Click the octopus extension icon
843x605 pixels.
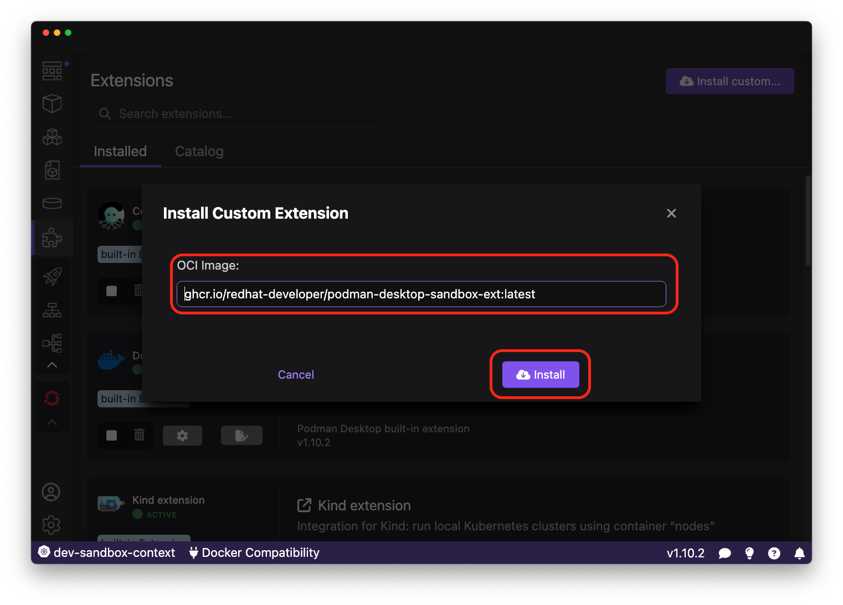(111, 215)
